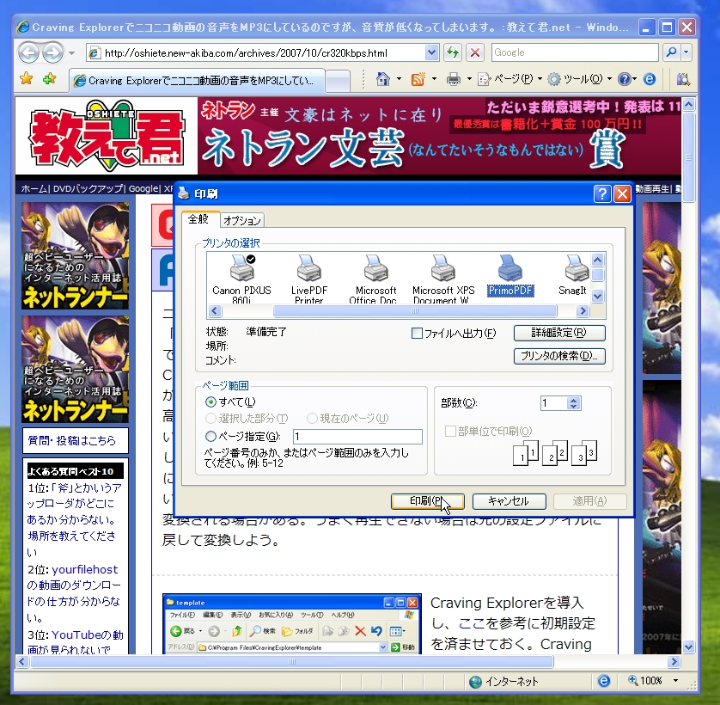Screen dimensions: 720x705
Task: Click the page range input field
Action: [357, 436]
